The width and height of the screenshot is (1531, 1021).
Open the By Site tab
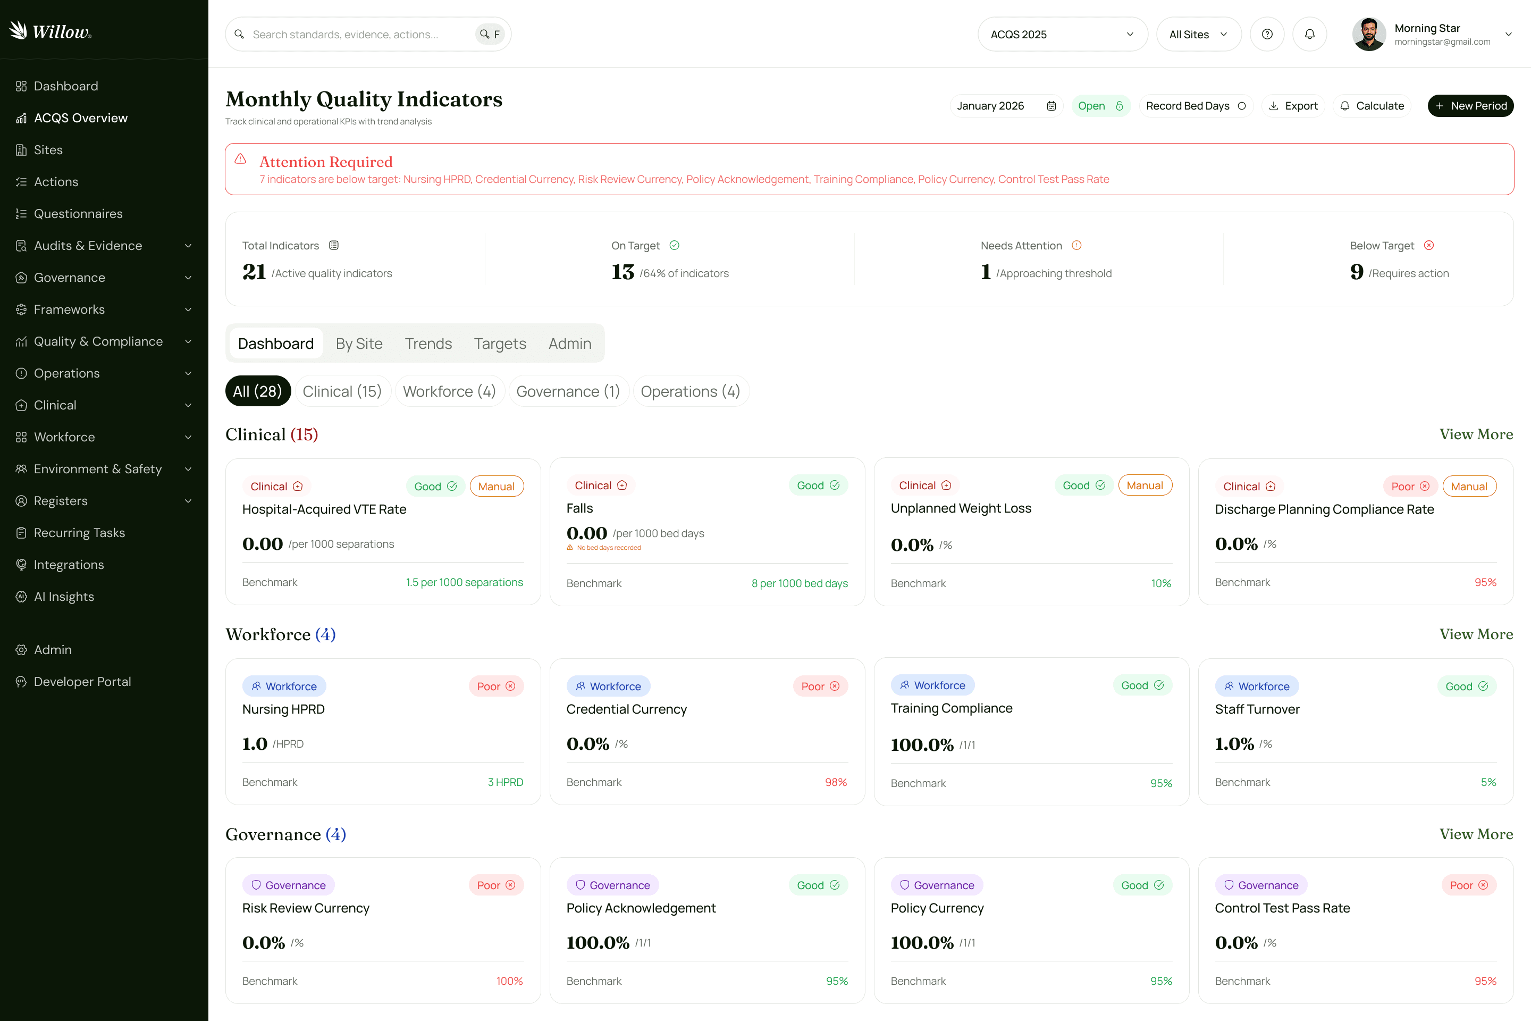coord(359,343)
